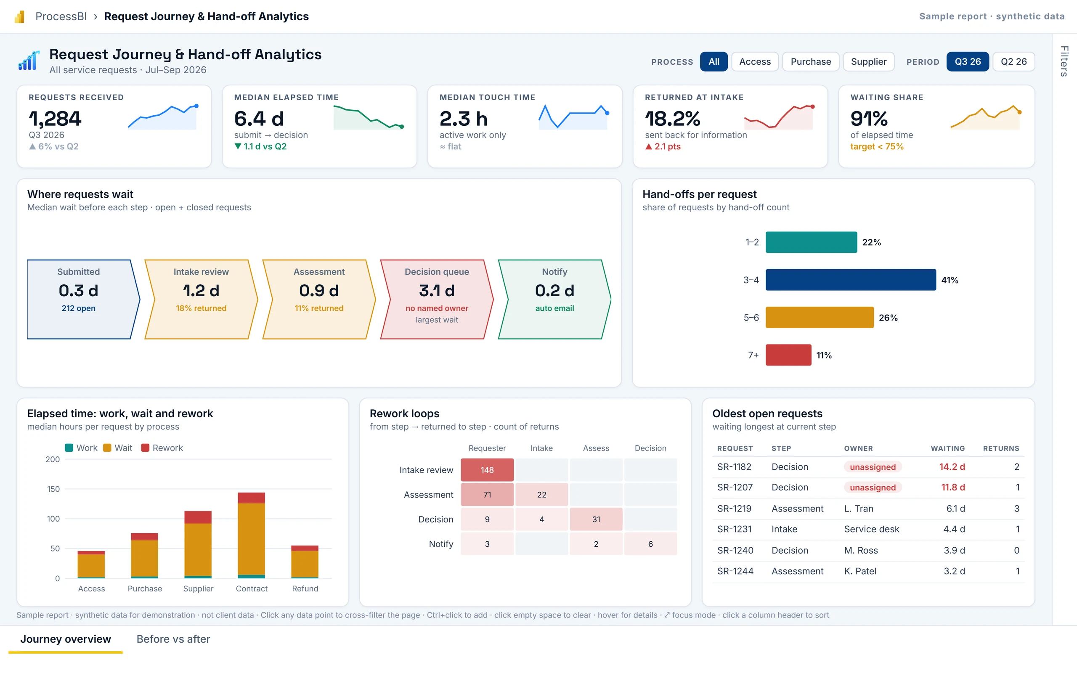Select the SR-1219 table row
This screenshot has width=1077, height=673.
click(x=868, y=509)
